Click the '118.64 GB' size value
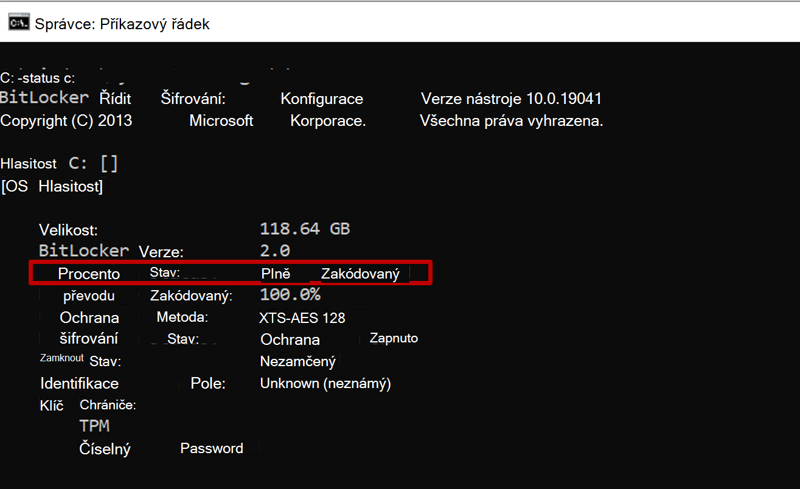 click(305, 229)
